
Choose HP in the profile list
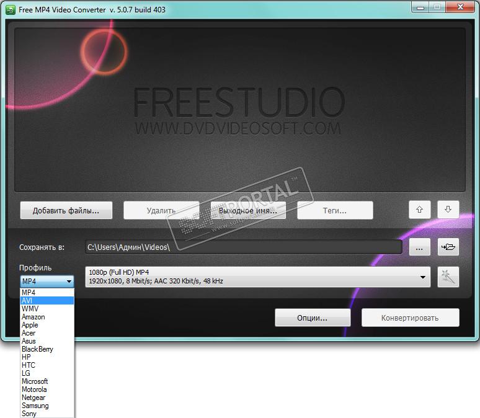[x=47, y=357]
